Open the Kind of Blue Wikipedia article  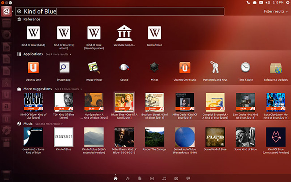coord(154,33)
